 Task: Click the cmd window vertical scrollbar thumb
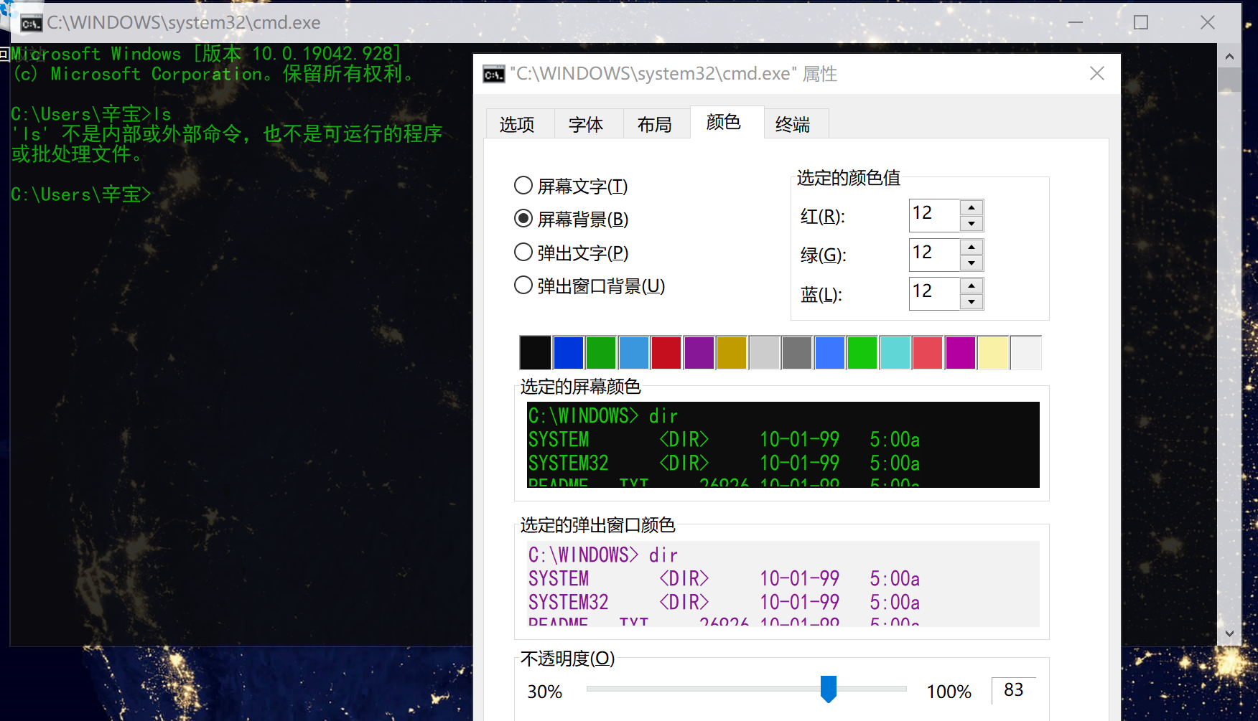[x=1229, y=80]
